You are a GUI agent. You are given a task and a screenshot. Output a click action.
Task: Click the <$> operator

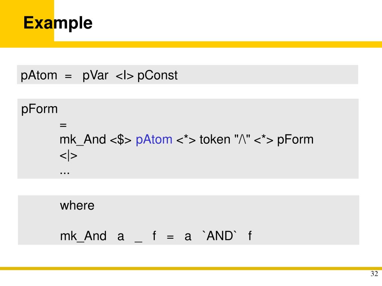click(x=120, y=140)
